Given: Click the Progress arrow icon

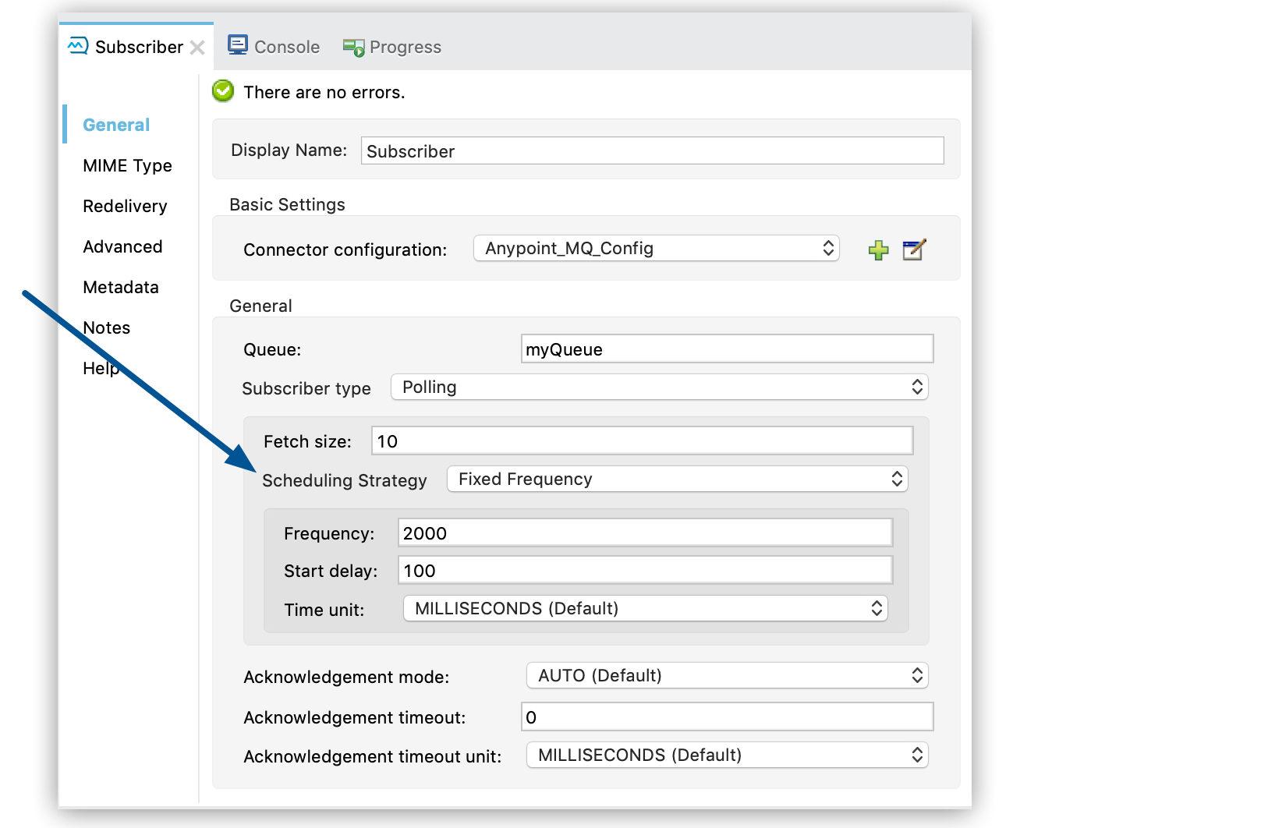Looking at the screenshot, I should (x=352, y=47).
